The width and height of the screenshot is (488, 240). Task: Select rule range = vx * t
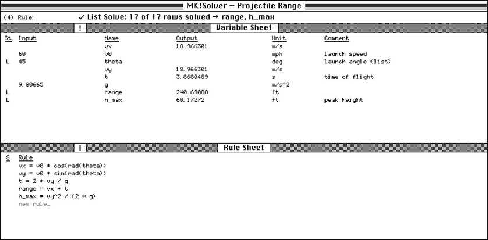point(43,188)
